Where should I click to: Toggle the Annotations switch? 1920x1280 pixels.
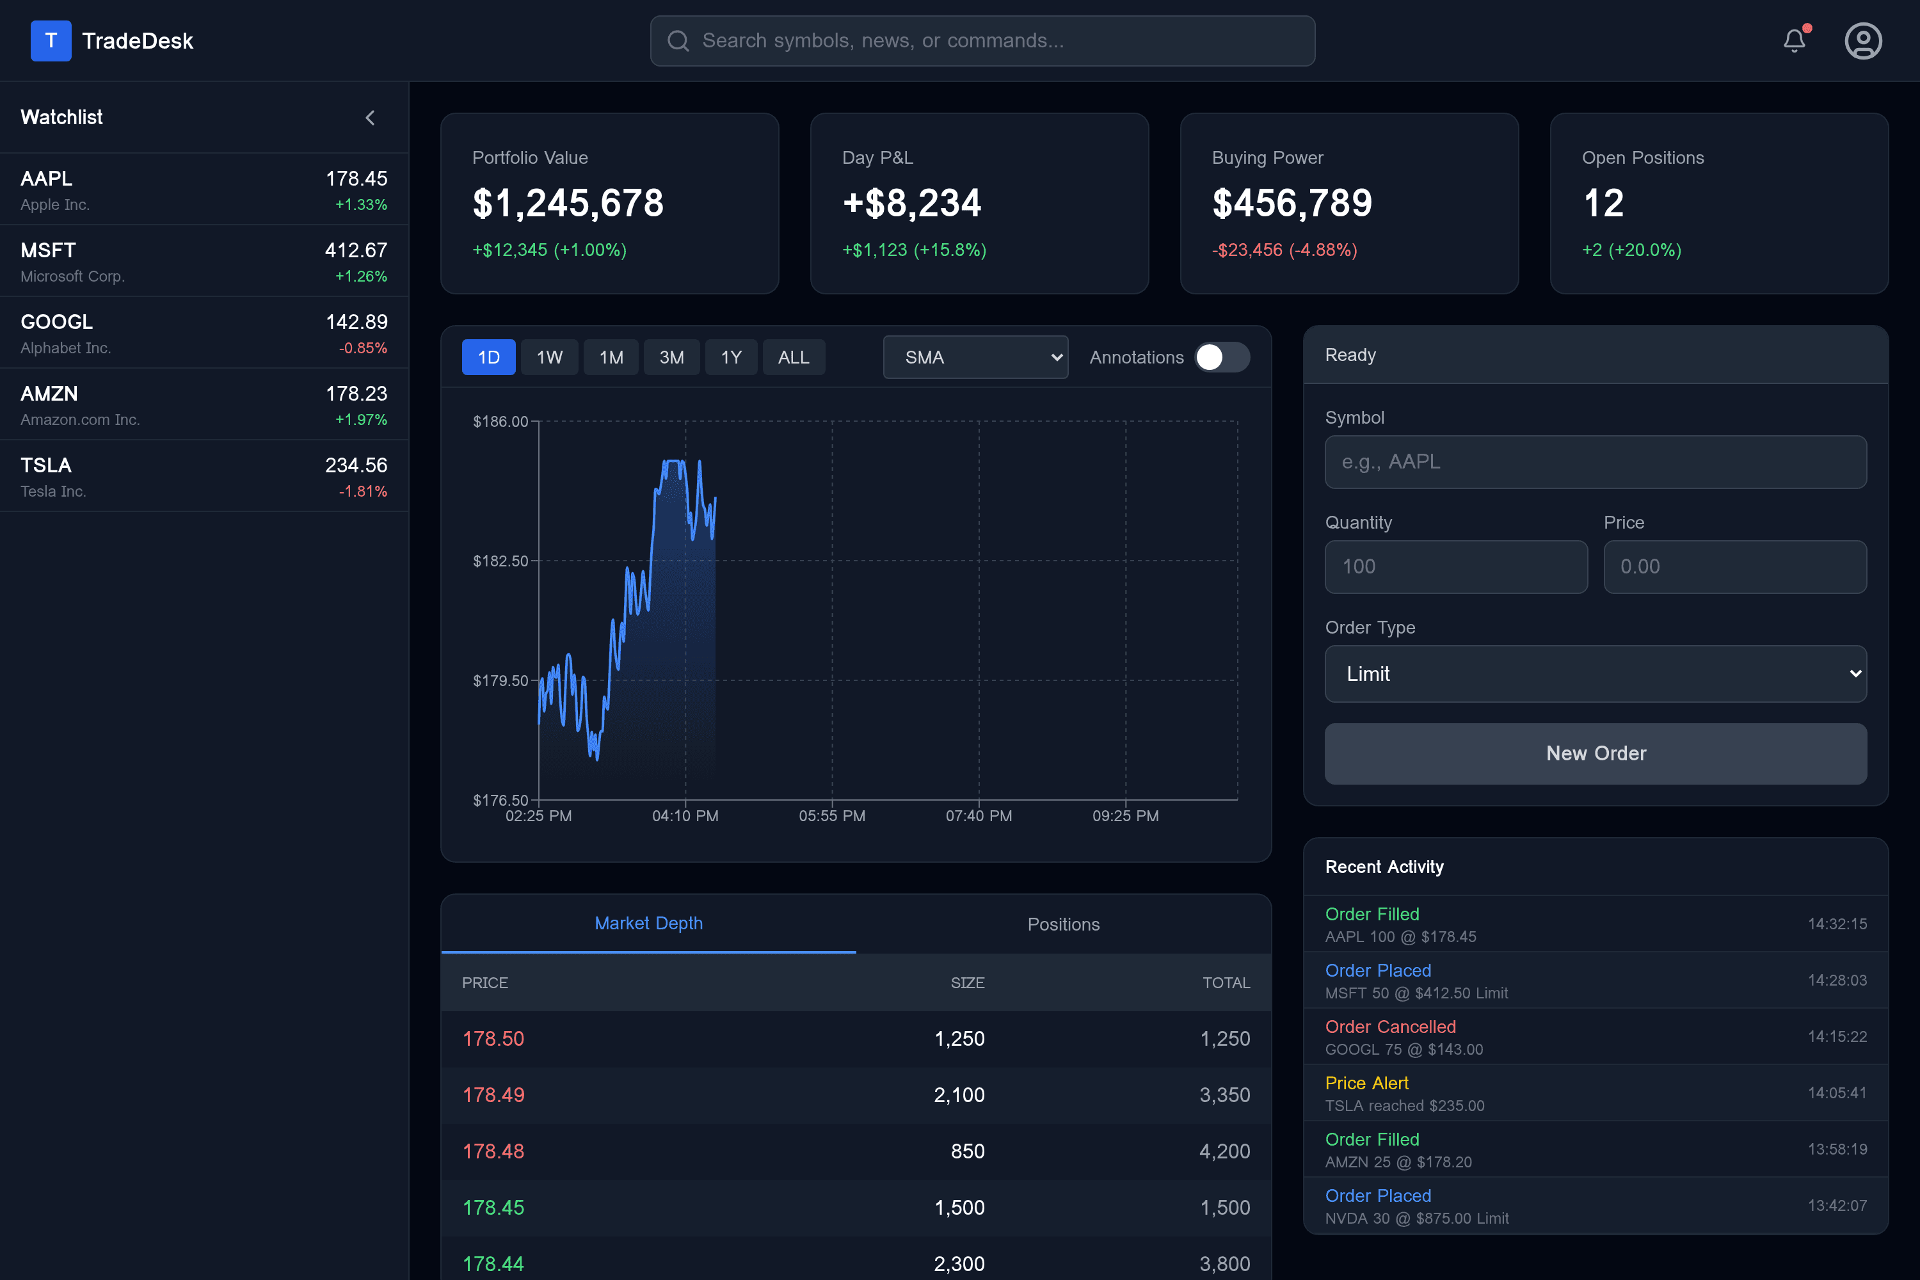1221,358
